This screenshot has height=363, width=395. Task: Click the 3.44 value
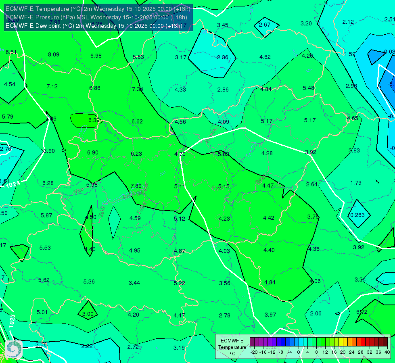(134, 283)
